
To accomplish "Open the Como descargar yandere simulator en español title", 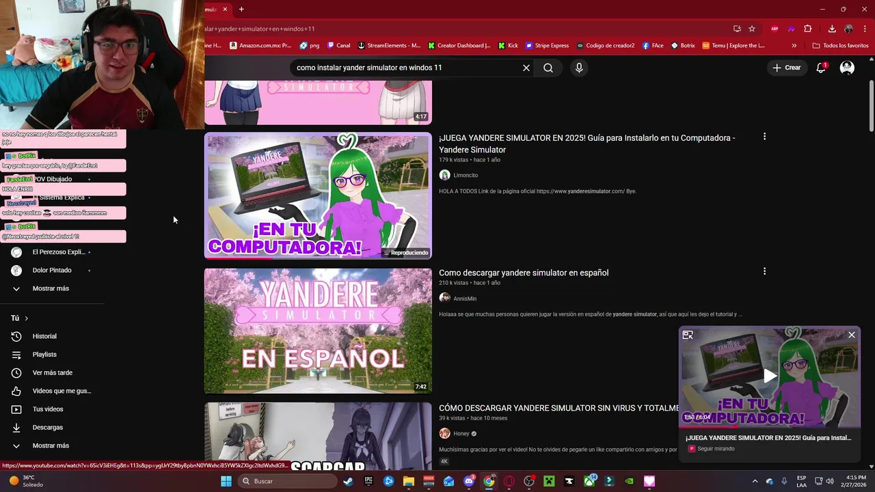I will pyautogui.click(x=524, y=273).
